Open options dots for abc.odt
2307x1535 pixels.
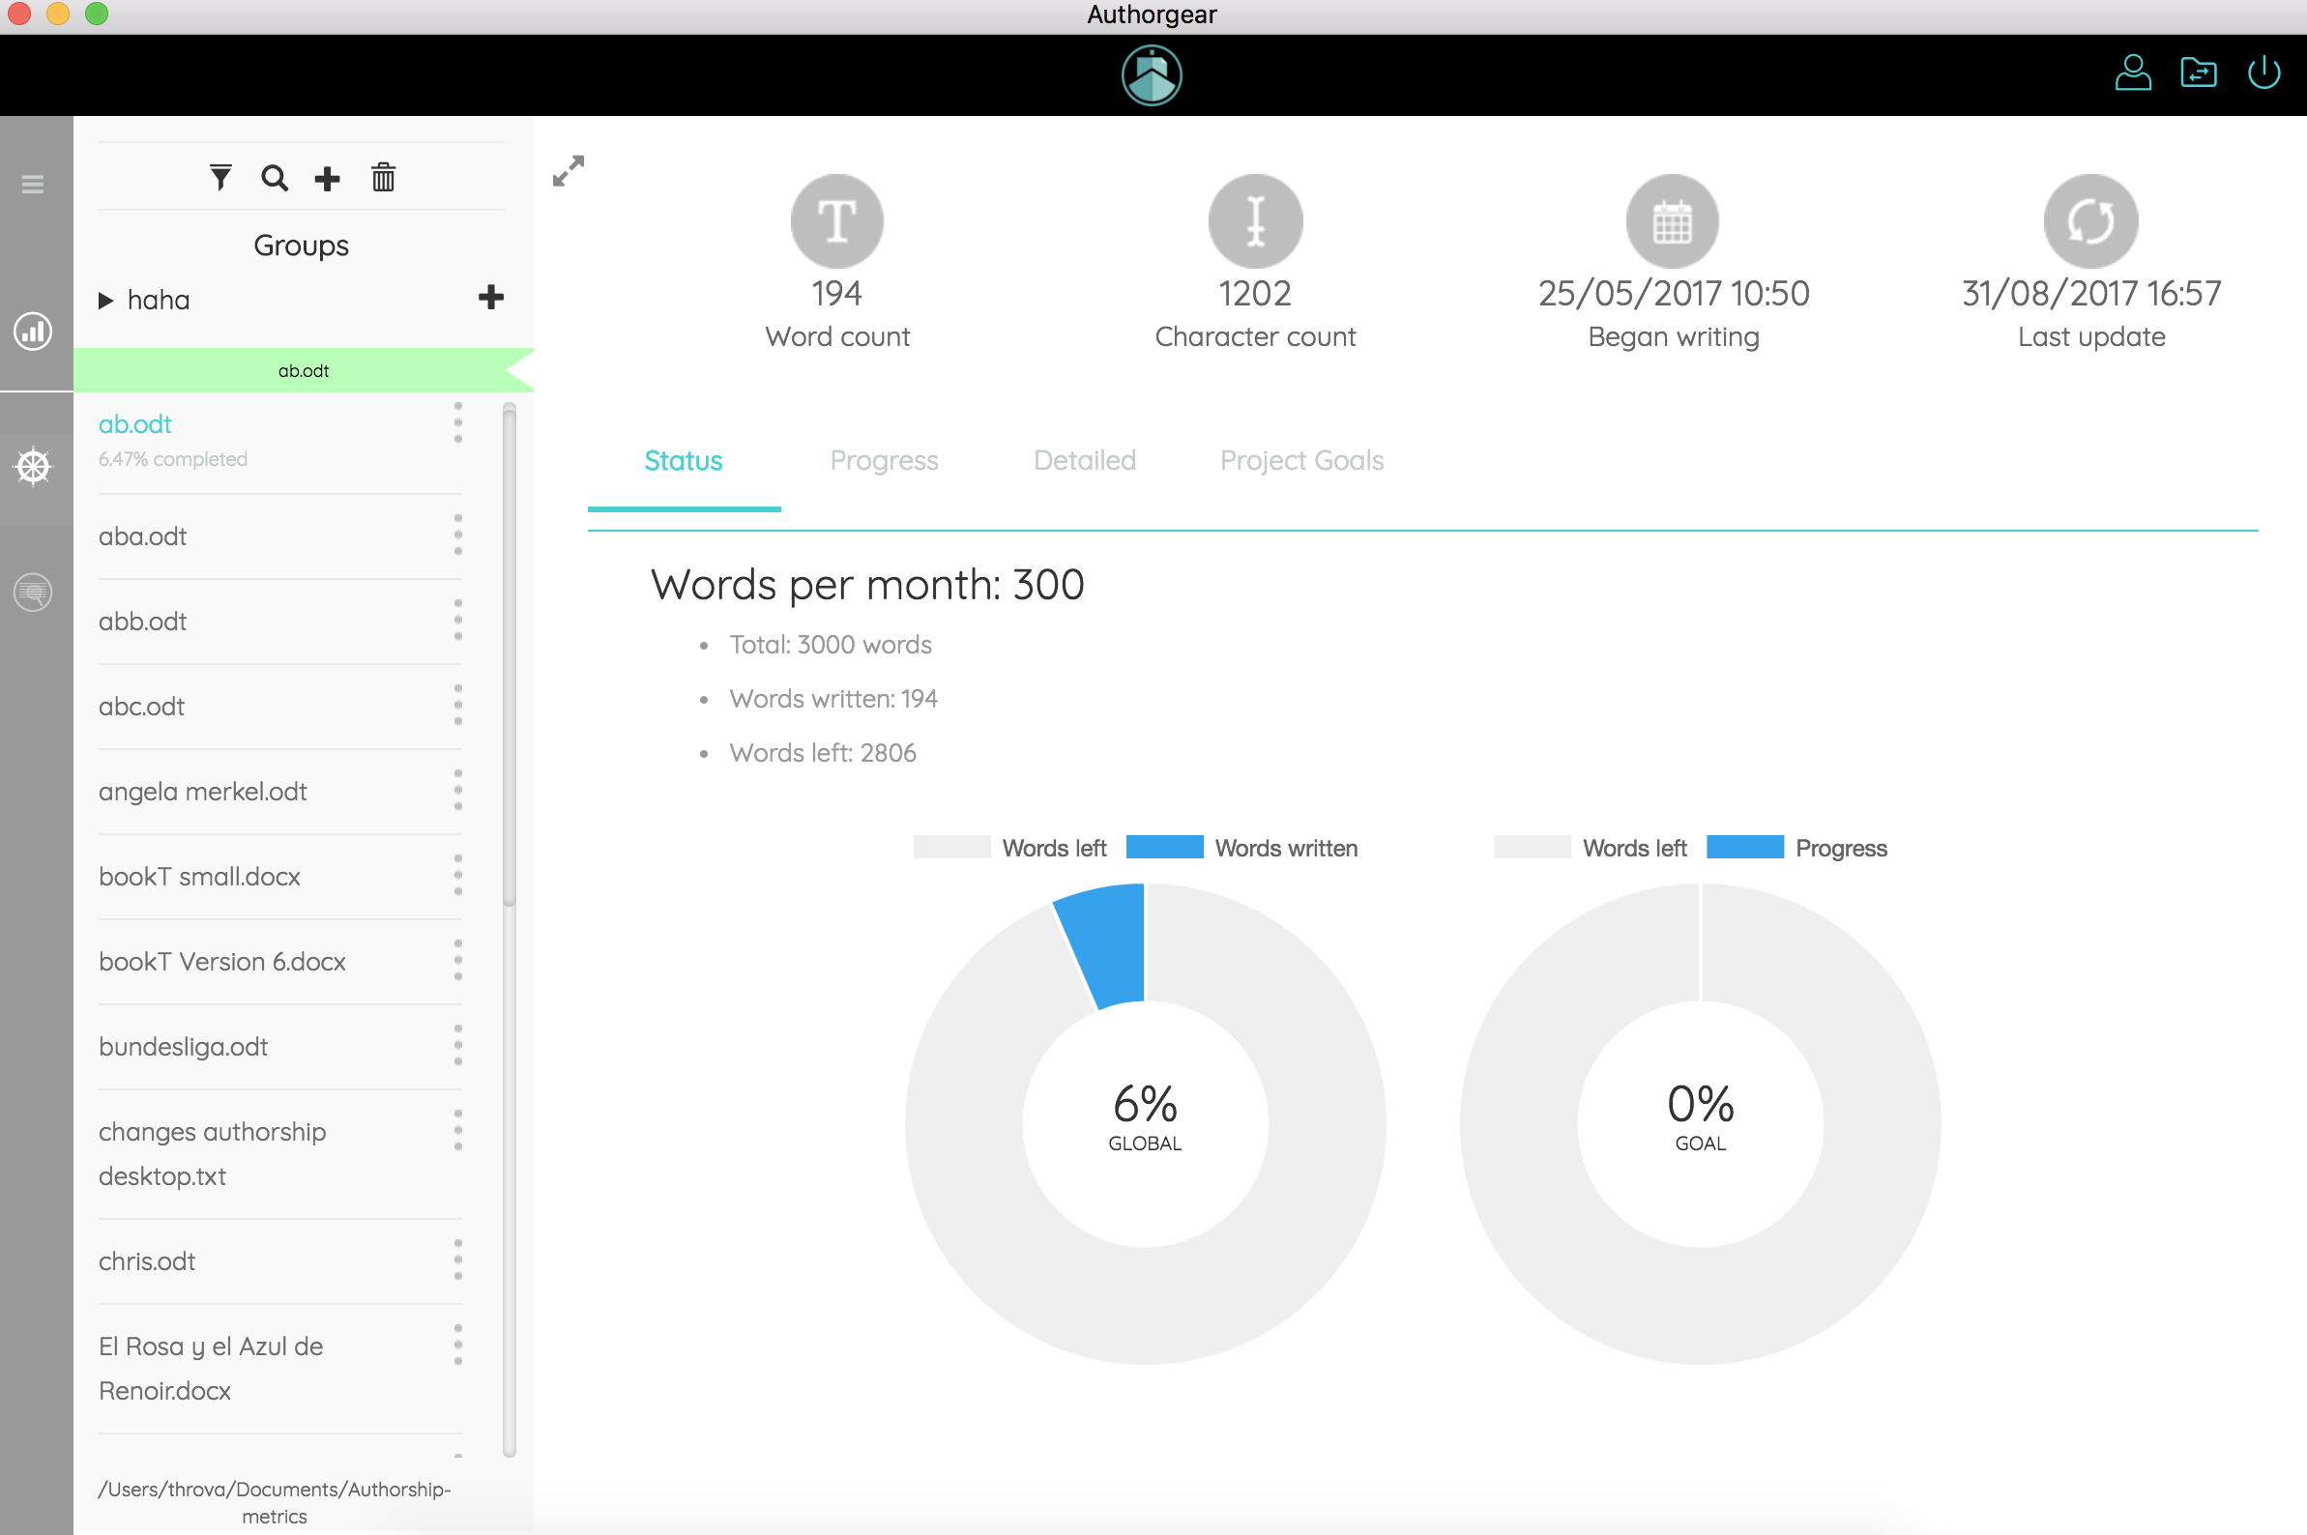coord(457,706)
